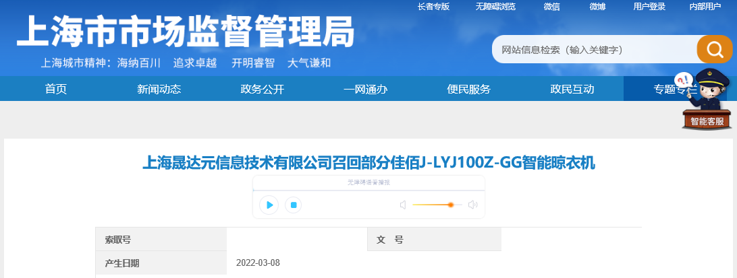This screenshot has width=737, height=278.
Task: Click the orange search magnifier button
Action: tap(715, 48)
